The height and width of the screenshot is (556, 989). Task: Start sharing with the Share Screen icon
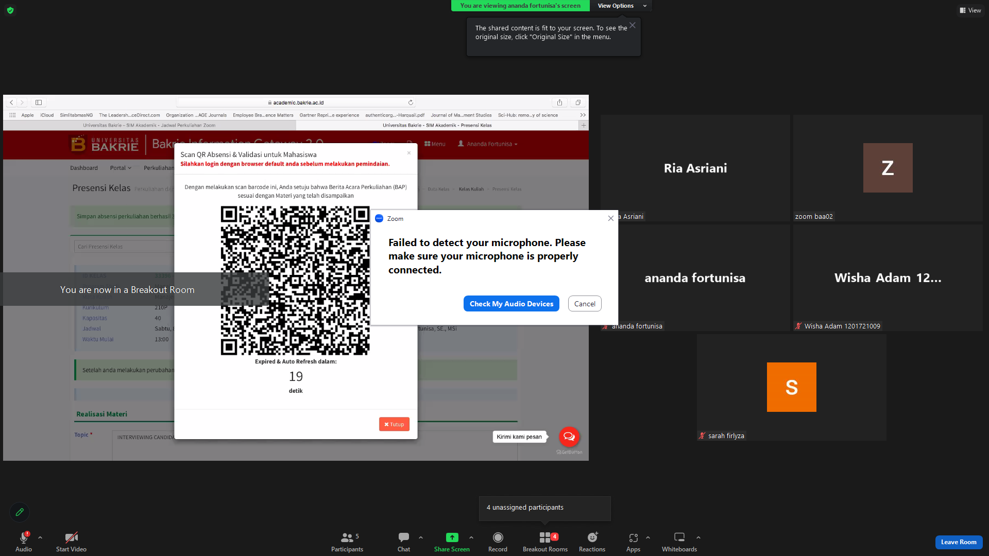[x=452, y=537]
